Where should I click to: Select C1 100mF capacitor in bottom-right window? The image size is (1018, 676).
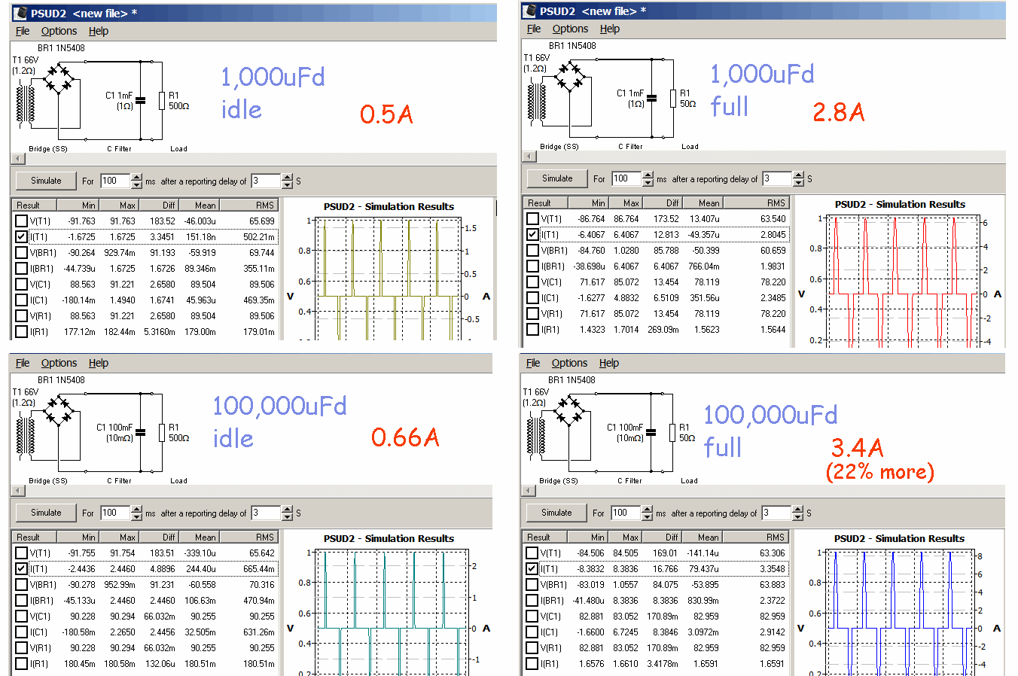pos(651,432)
